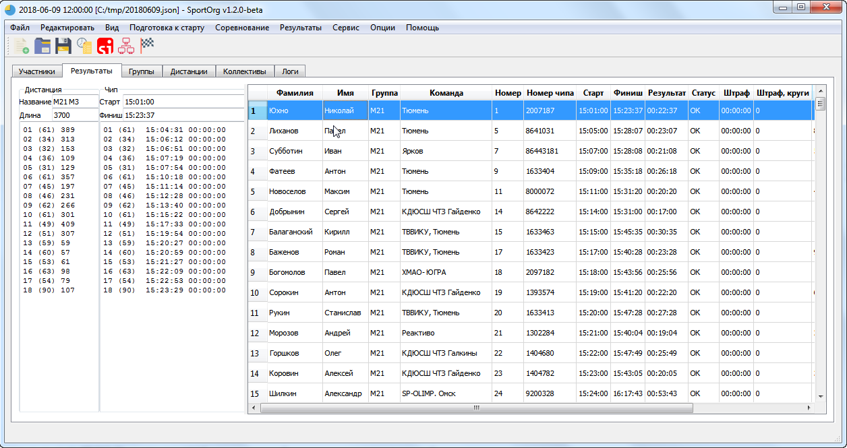Open the Сервис menu
Image resolution: width=847 pixels, height=448 pixels.
click(x=346, y=28)
